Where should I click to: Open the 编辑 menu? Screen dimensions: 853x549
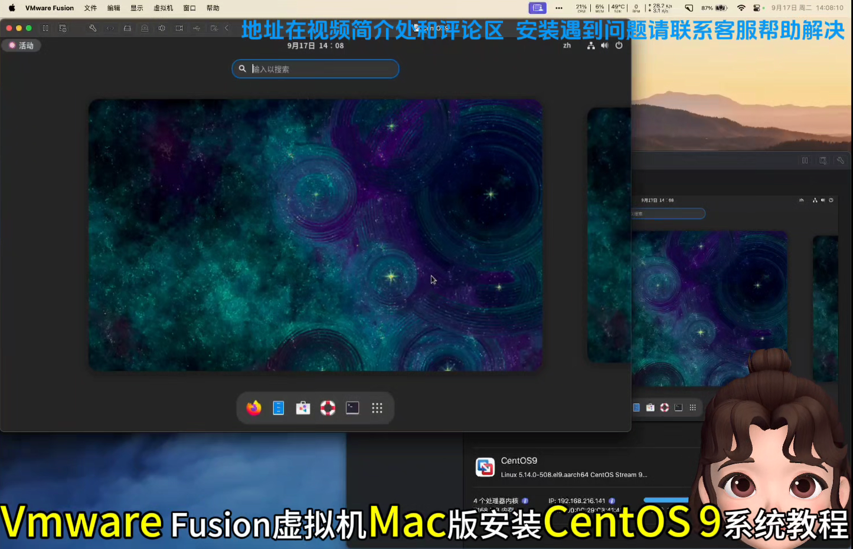113,8
